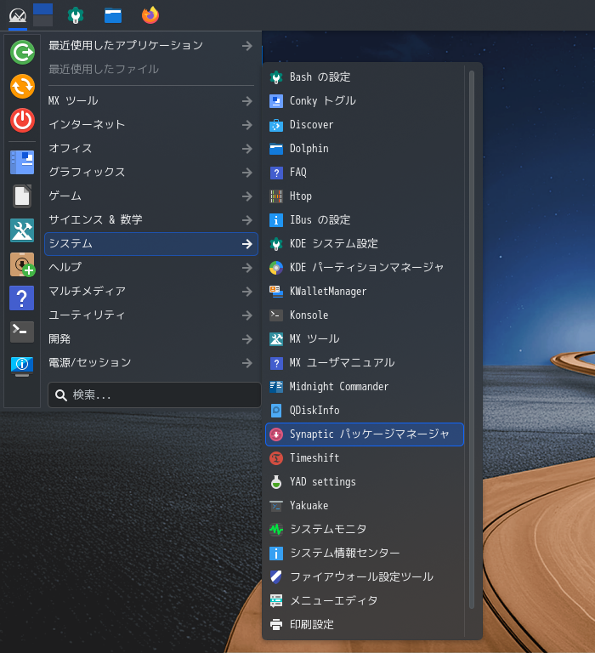Click the search magnifier icon
595x653 pixels.
coord(61,395)
